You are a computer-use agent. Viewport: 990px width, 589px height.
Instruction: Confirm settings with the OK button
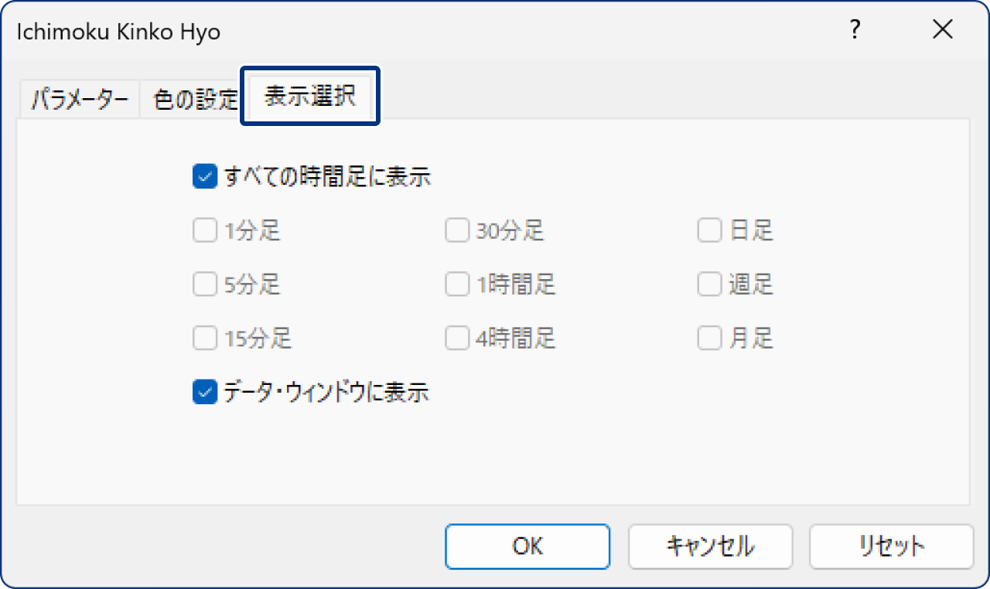(527, 546)
